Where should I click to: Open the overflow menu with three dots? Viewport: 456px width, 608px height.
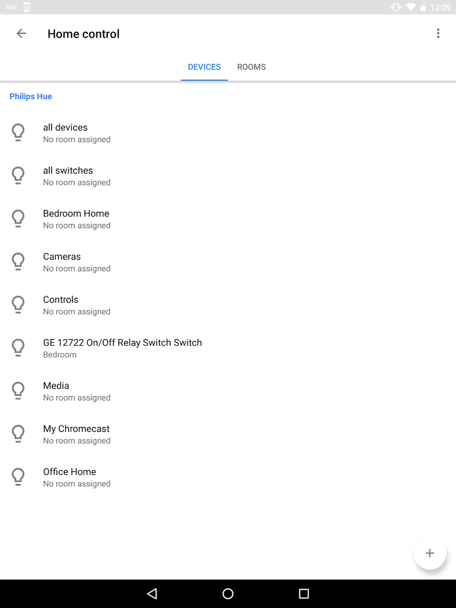pyautogui.click(x=438, y=33)
